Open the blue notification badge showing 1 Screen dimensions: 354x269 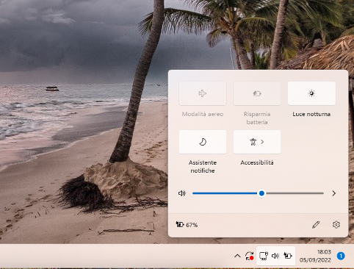coord(341,256)
